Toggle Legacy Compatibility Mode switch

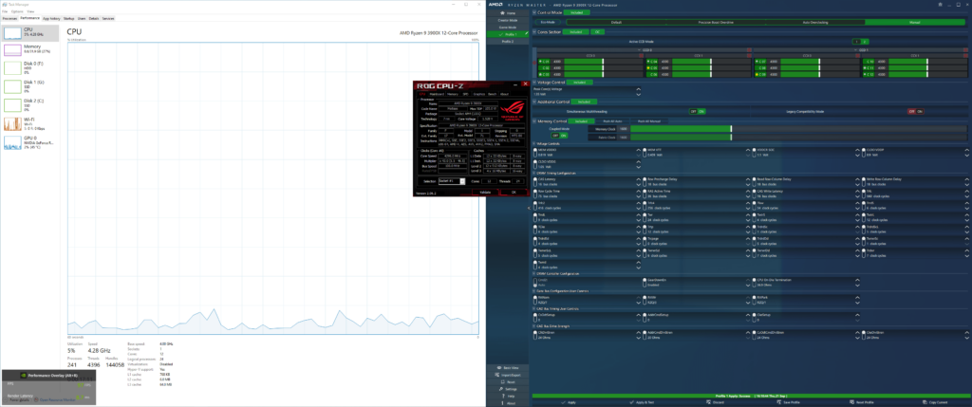pos(916,112)
